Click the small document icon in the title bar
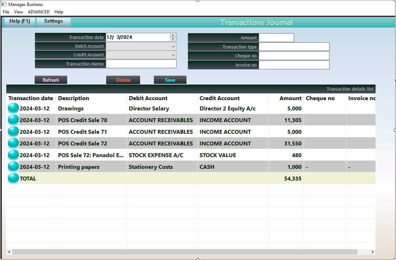The height and width of the screenshot is (260, 396). [4, 4]
